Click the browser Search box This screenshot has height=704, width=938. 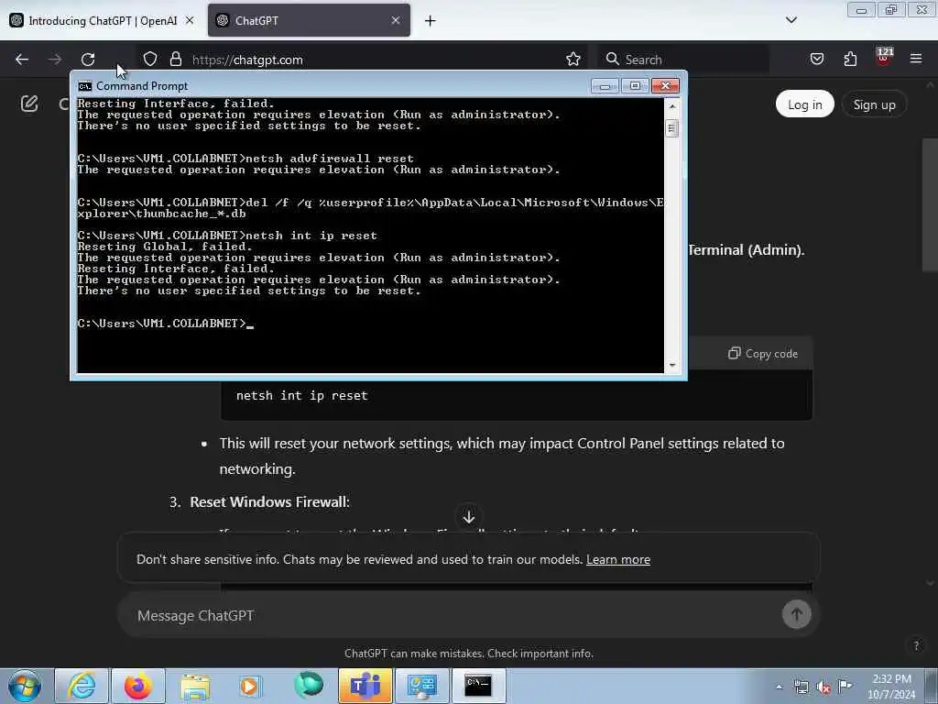tap(683, 60)
